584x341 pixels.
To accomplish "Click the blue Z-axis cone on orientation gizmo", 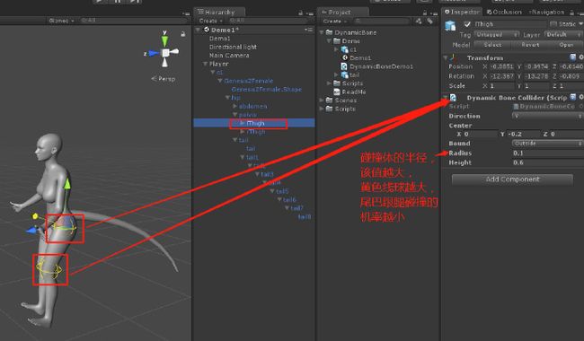I will (x=154, y=53).
